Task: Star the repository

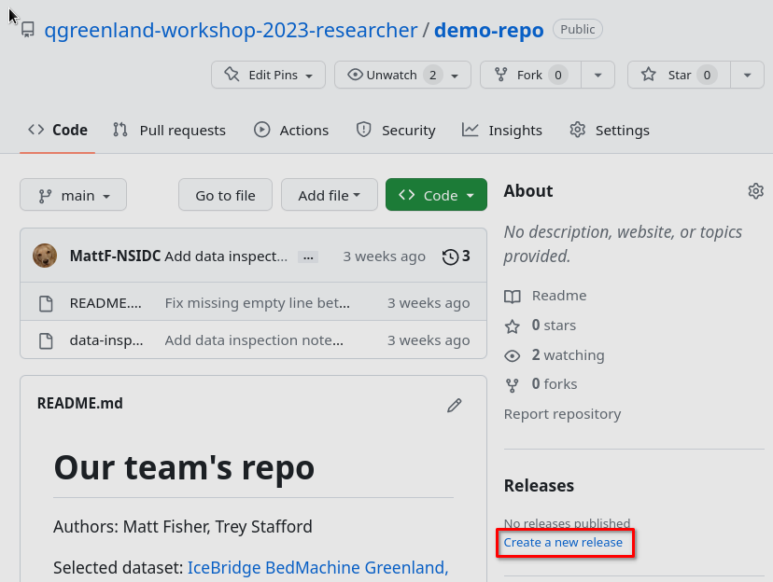Action: 679,75
